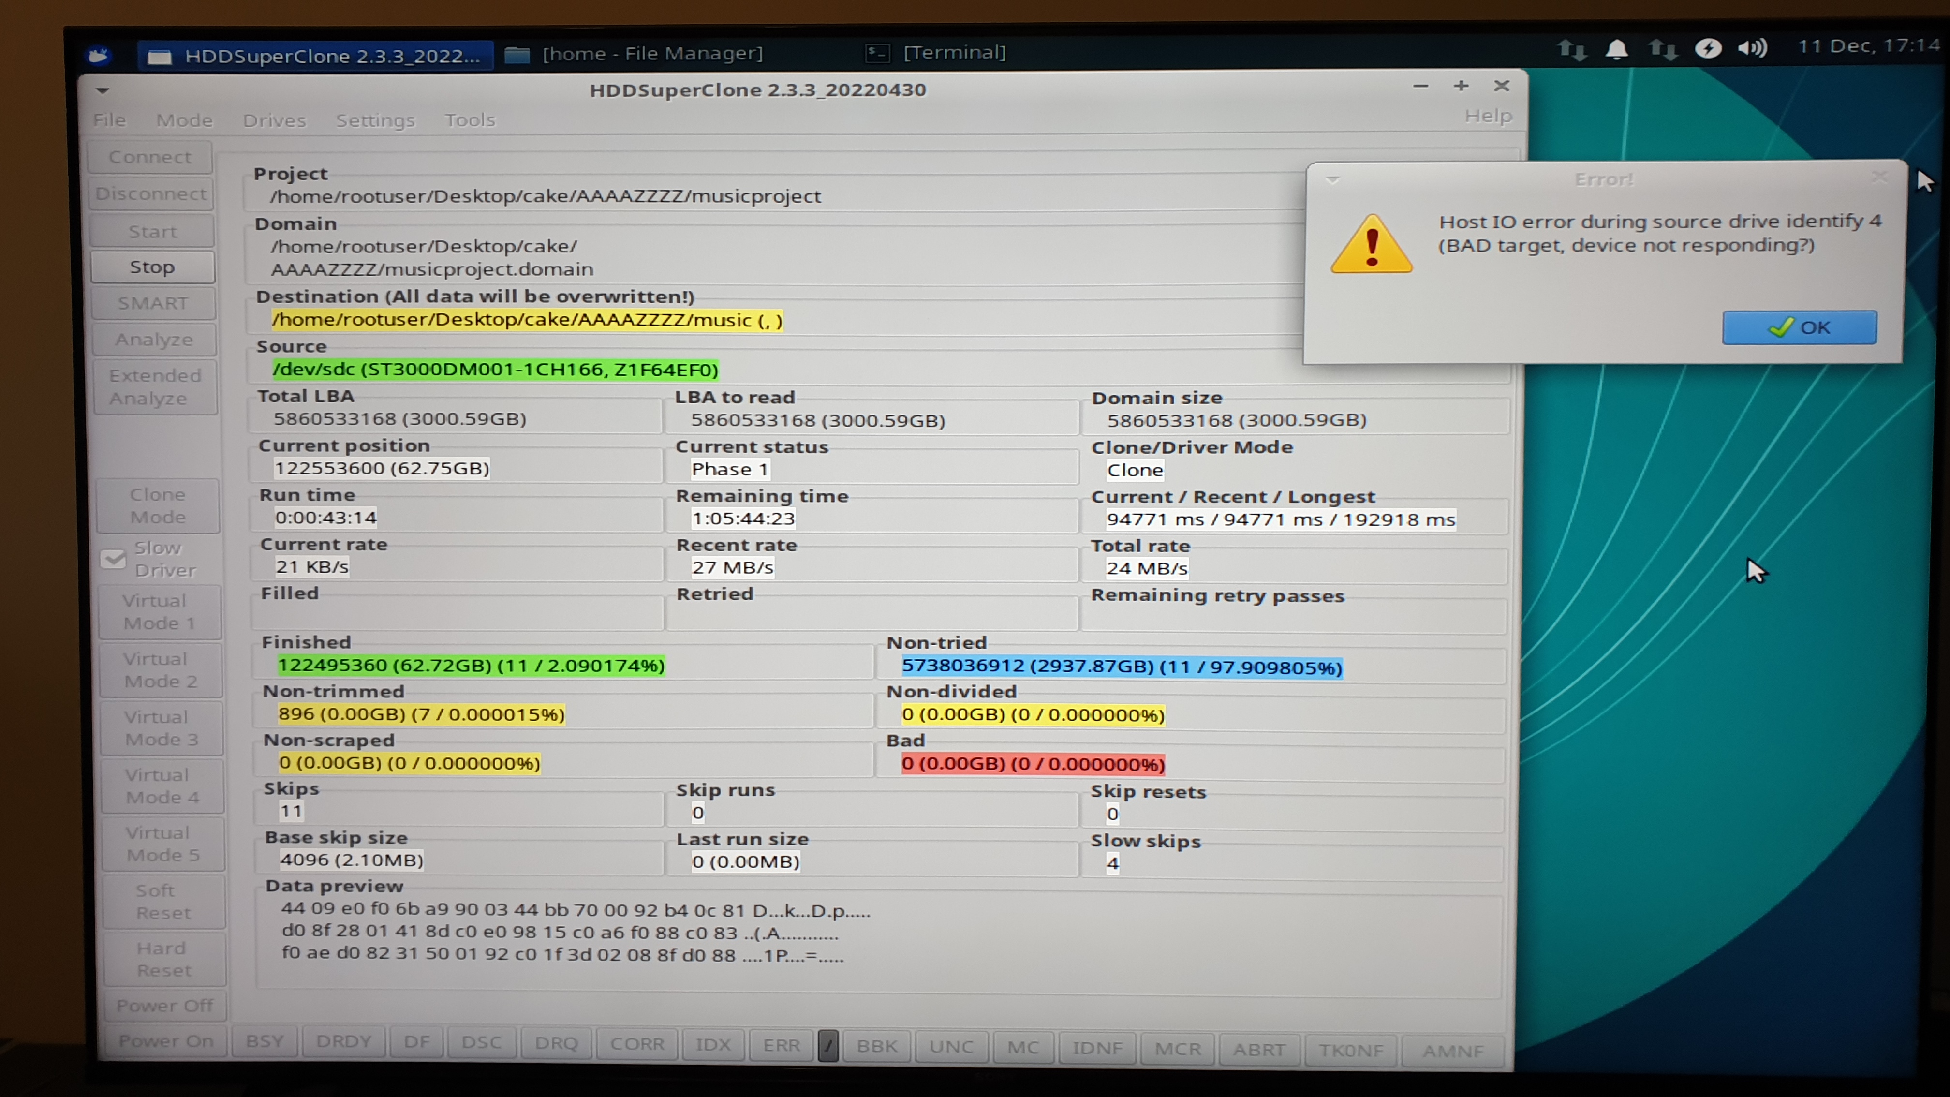Image resolution: width=1950 pixels, height=1097 pixels.
Task: Select Virtual Mode 1
Action: coord(160,612)
